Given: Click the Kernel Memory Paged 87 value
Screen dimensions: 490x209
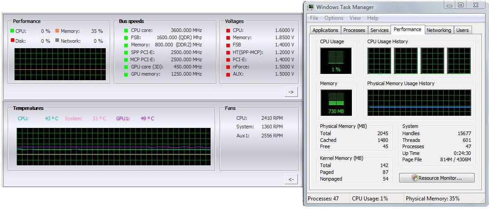Looking at the screenshot, I should [385, 172].
